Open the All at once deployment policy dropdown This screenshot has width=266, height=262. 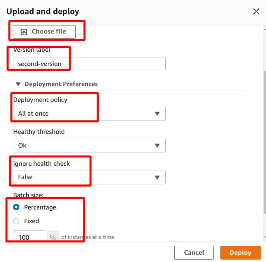click(x=89, y=114)
